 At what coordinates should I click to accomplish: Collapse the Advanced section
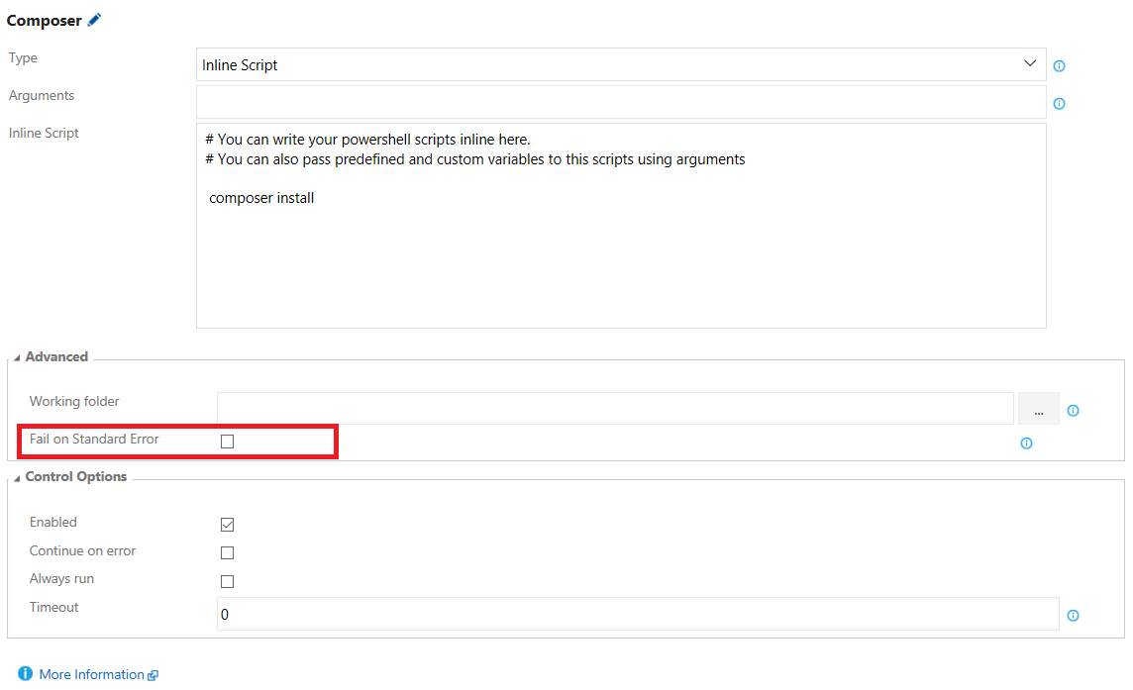[x=18, y=357]
